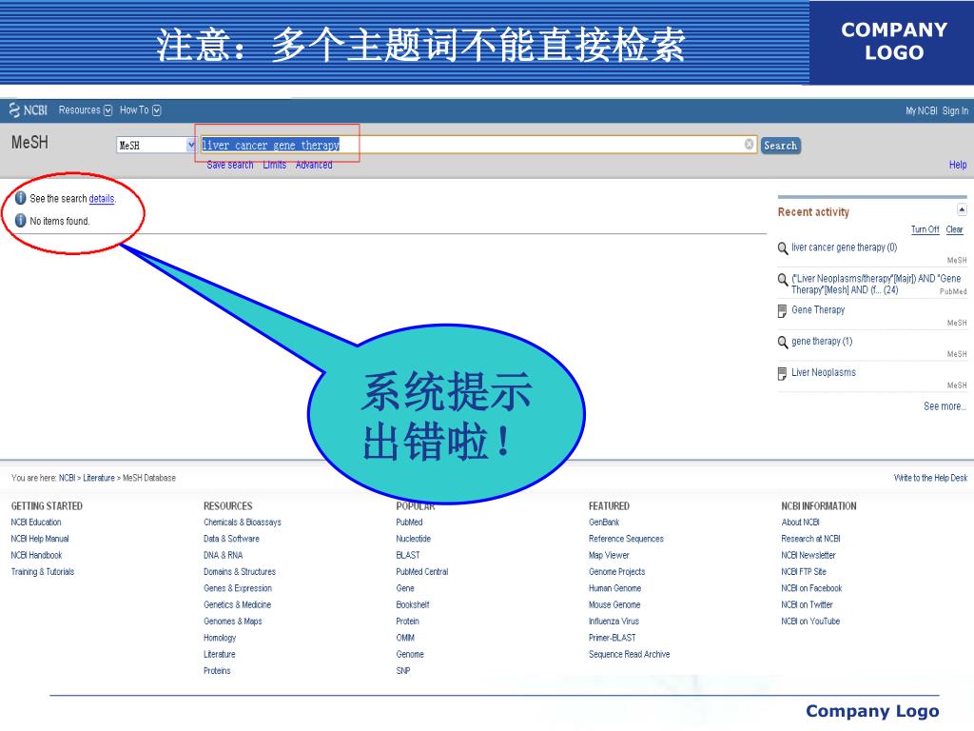Open Genetics & Medicine link
This screenshot has height=731, width=974.
pyautogui.click(x=237, y=604)
